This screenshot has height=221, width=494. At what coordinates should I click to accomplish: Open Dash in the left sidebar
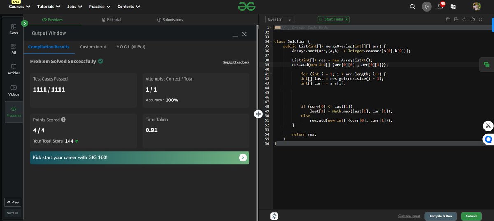tap(14, 29)
